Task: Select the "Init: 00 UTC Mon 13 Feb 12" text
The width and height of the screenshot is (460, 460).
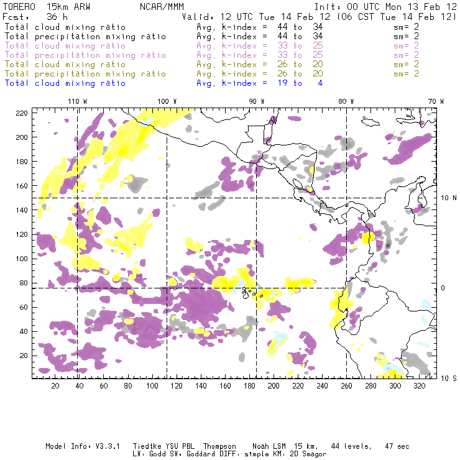Action: point(385,7)
